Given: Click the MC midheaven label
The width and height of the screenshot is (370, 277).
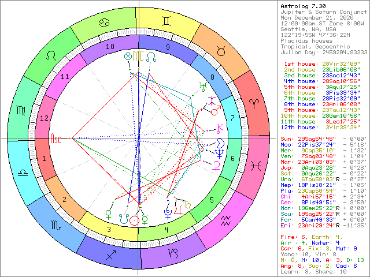Looking at the screenshot, I should tap(138, 56).
